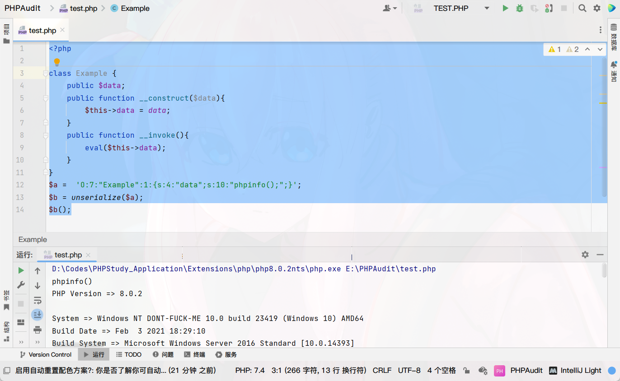The height and width of the screenshot is (381, 620).
Task: Run TEST.PHP with the green play icon
Action: coord(505,8)
